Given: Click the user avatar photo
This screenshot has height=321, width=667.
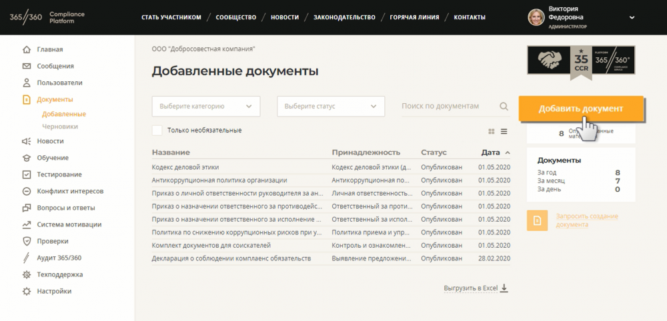Looking at the screenshot, I should pyautogui.click(x=536, y=17).
